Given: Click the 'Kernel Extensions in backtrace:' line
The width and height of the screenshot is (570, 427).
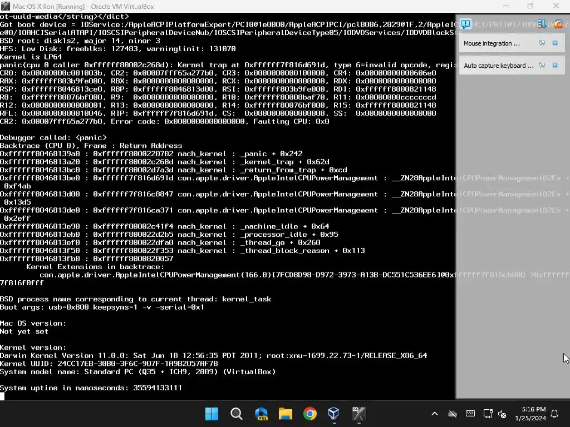Looking at the screenshot, I should [x=95, y=267].
